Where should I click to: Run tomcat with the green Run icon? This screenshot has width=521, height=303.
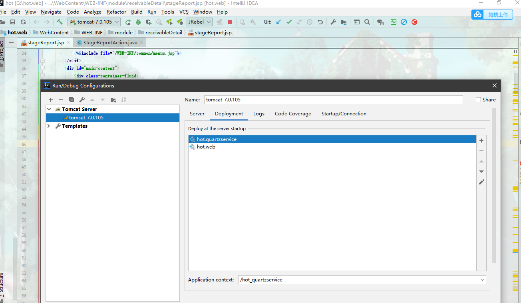pos(128,22)
